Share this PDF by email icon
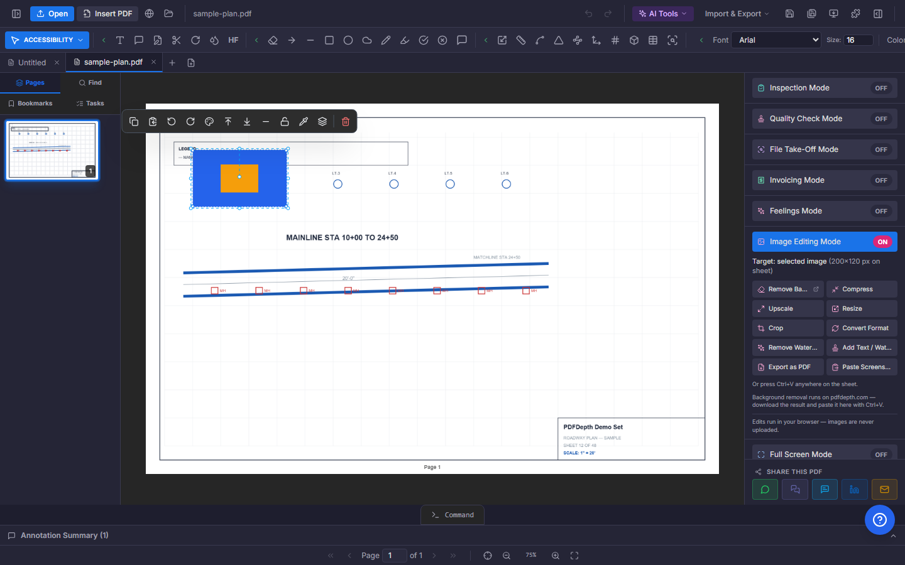This screenshot has width=905, height=565. pos(884,490)
